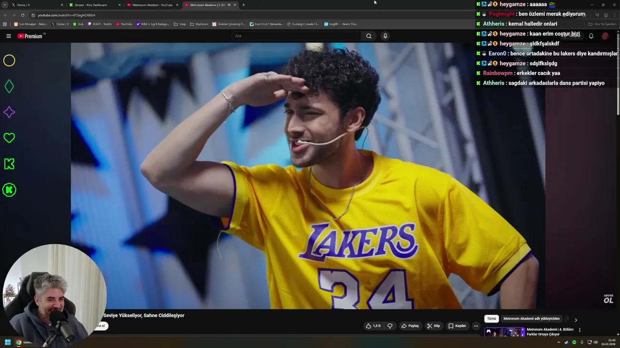Click the video player showing Lakers jersey

[308, 176]
